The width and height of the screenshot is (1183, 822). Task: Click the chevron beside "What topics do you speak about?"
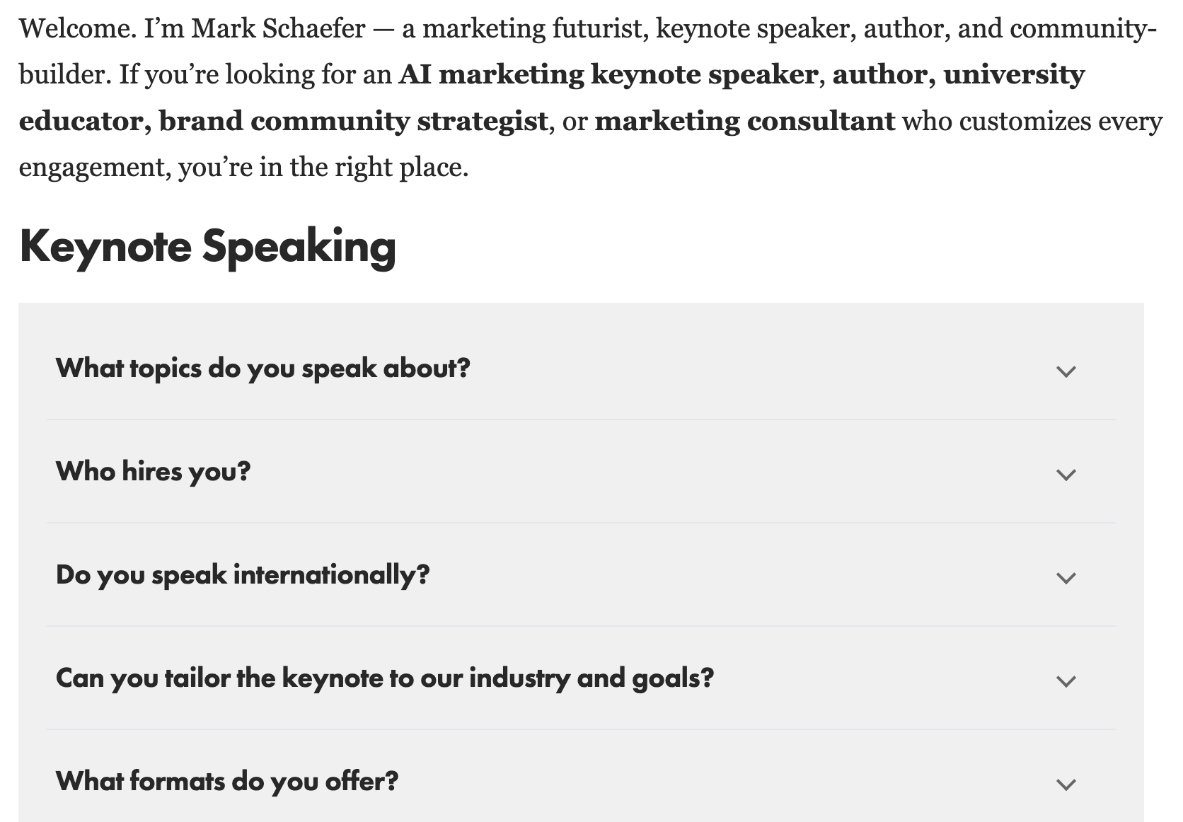1066,371
